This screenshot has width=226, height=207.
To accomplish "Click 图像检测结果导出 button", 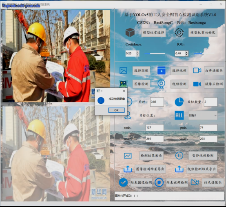I will tap(150, 169).
